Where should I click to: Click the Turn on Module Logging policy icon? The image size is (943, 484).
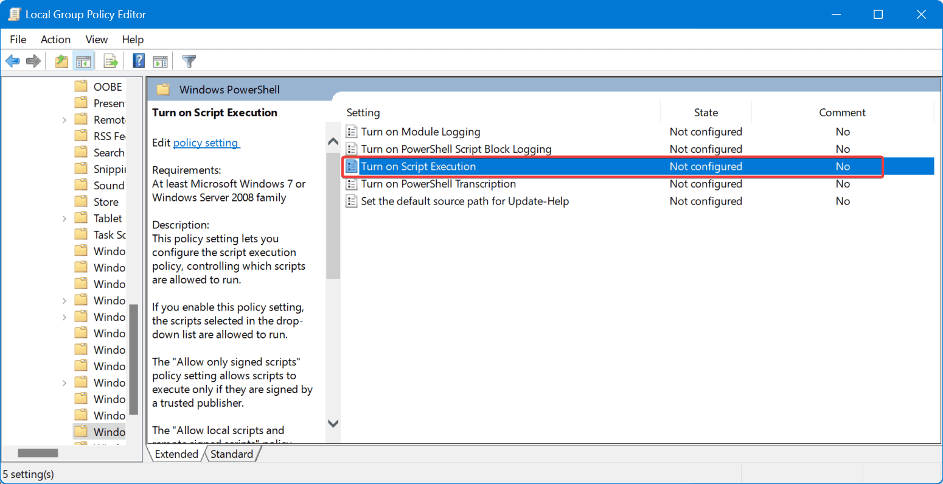351,132
